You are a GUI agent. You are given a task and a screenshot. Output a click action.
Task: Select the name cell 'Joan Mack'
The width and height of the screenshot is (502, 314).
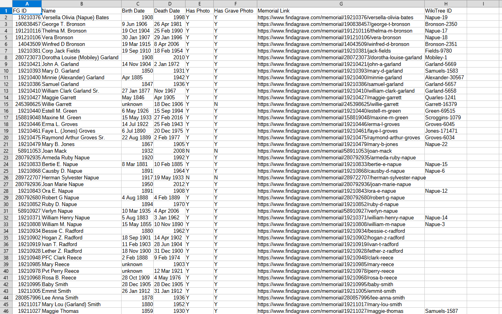(81, 151)
